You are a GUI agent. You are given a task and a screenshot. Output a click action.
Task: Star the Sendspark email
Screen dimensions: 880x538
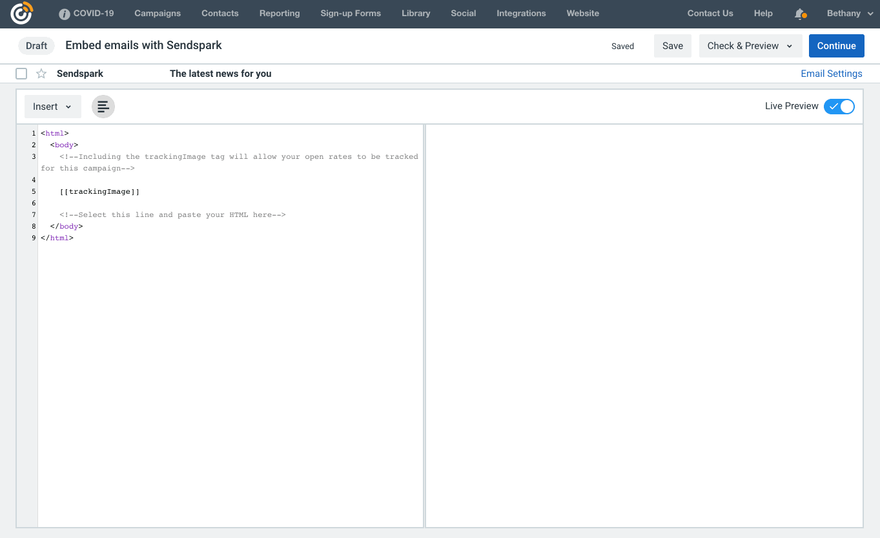click(x=41, y=74)
